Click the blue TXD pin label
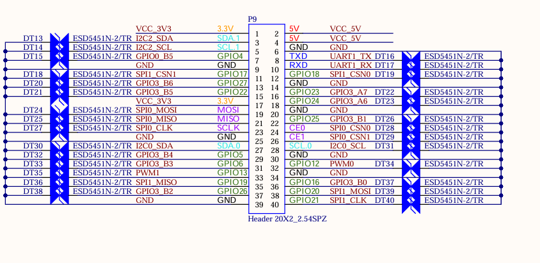Screen dimensions: 540x263 pyautogui.click(x=298, y=56)
